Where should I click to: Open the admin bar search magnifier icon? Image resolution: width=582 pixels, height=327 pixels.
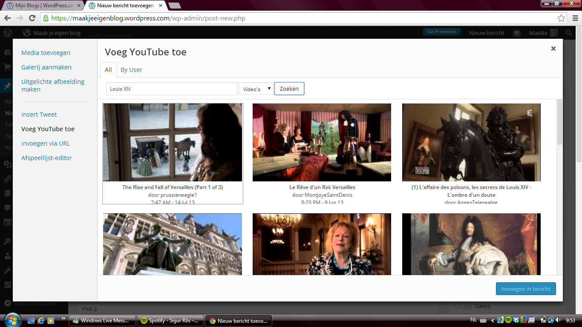569,33
